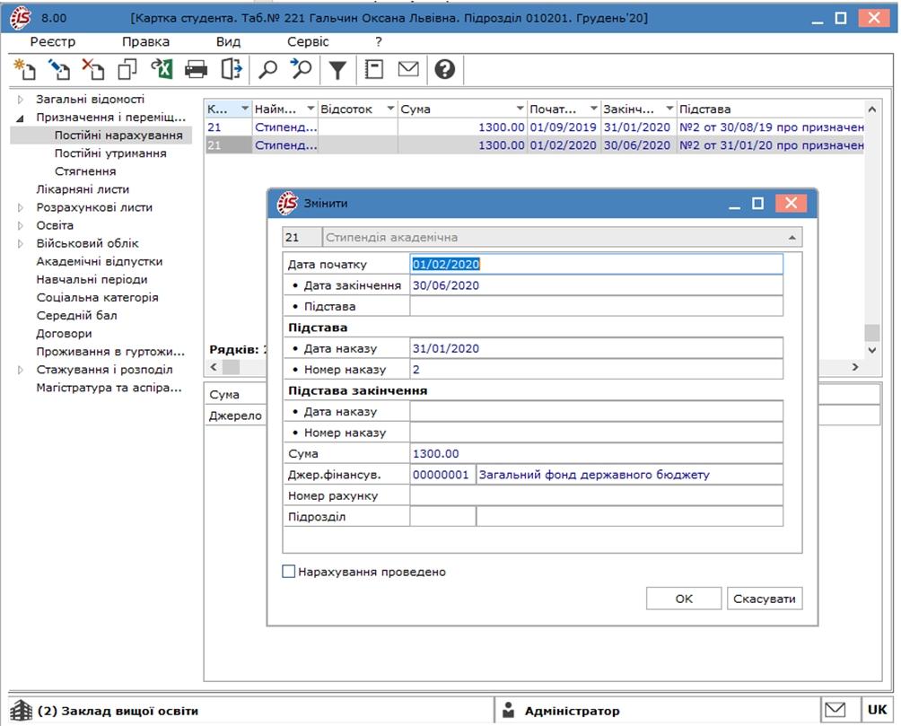Open the filter funnel tool

(x=337, y=70)
